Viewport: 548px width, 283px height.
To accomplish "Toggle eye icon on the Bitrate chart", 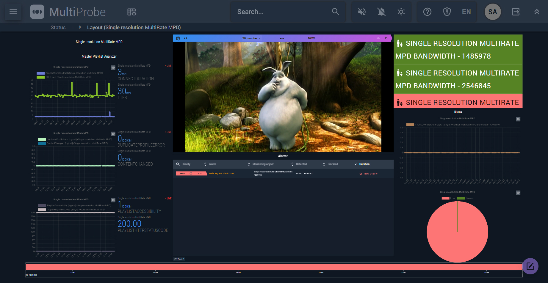I will pyautogui.click(x=518, y=119).
